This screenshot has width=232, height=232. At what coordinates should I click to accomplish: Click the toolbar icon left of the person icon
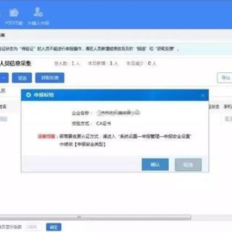coord(14,13)
